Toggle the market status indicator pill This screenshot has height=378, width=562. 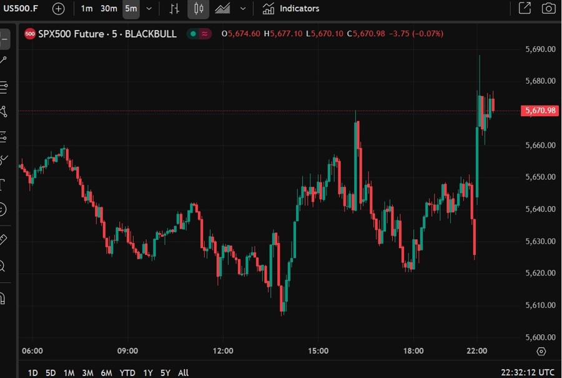coord(200,34)
